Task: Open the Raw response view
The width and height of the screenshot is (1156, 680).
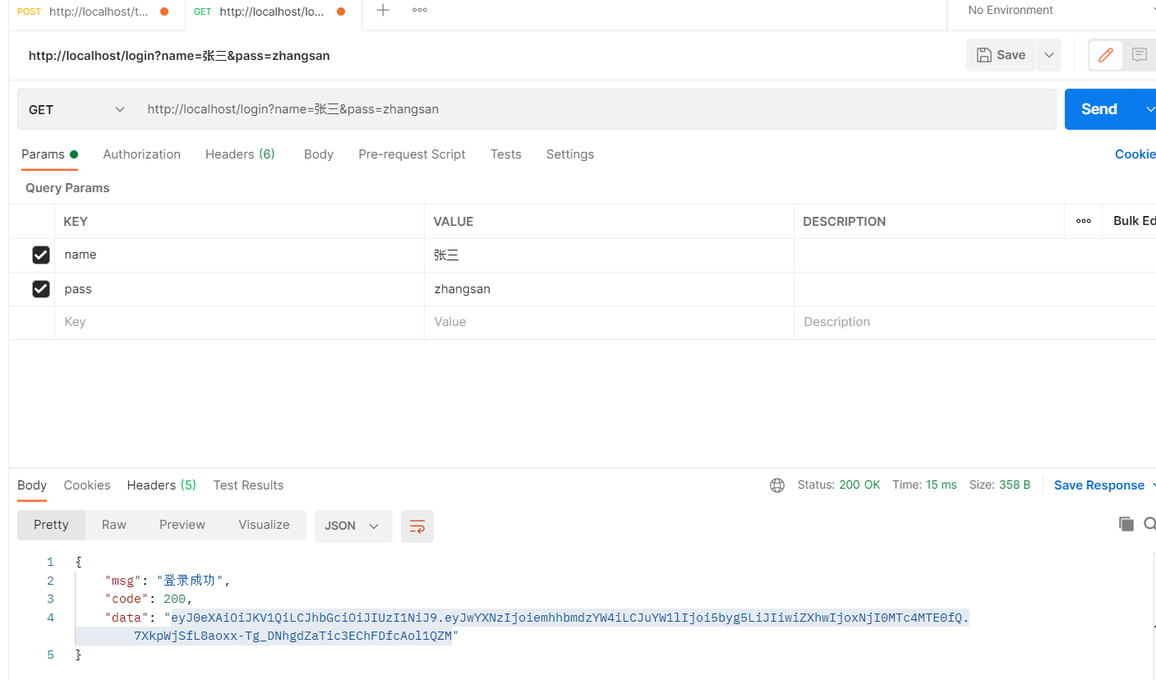Action: pos(113,524)
